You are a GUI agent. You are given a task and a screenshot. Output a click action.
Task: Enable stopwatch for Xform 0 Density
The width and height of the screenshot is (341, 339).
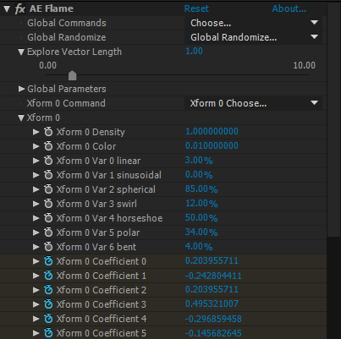pyautogui.click(x=48, y=132)
